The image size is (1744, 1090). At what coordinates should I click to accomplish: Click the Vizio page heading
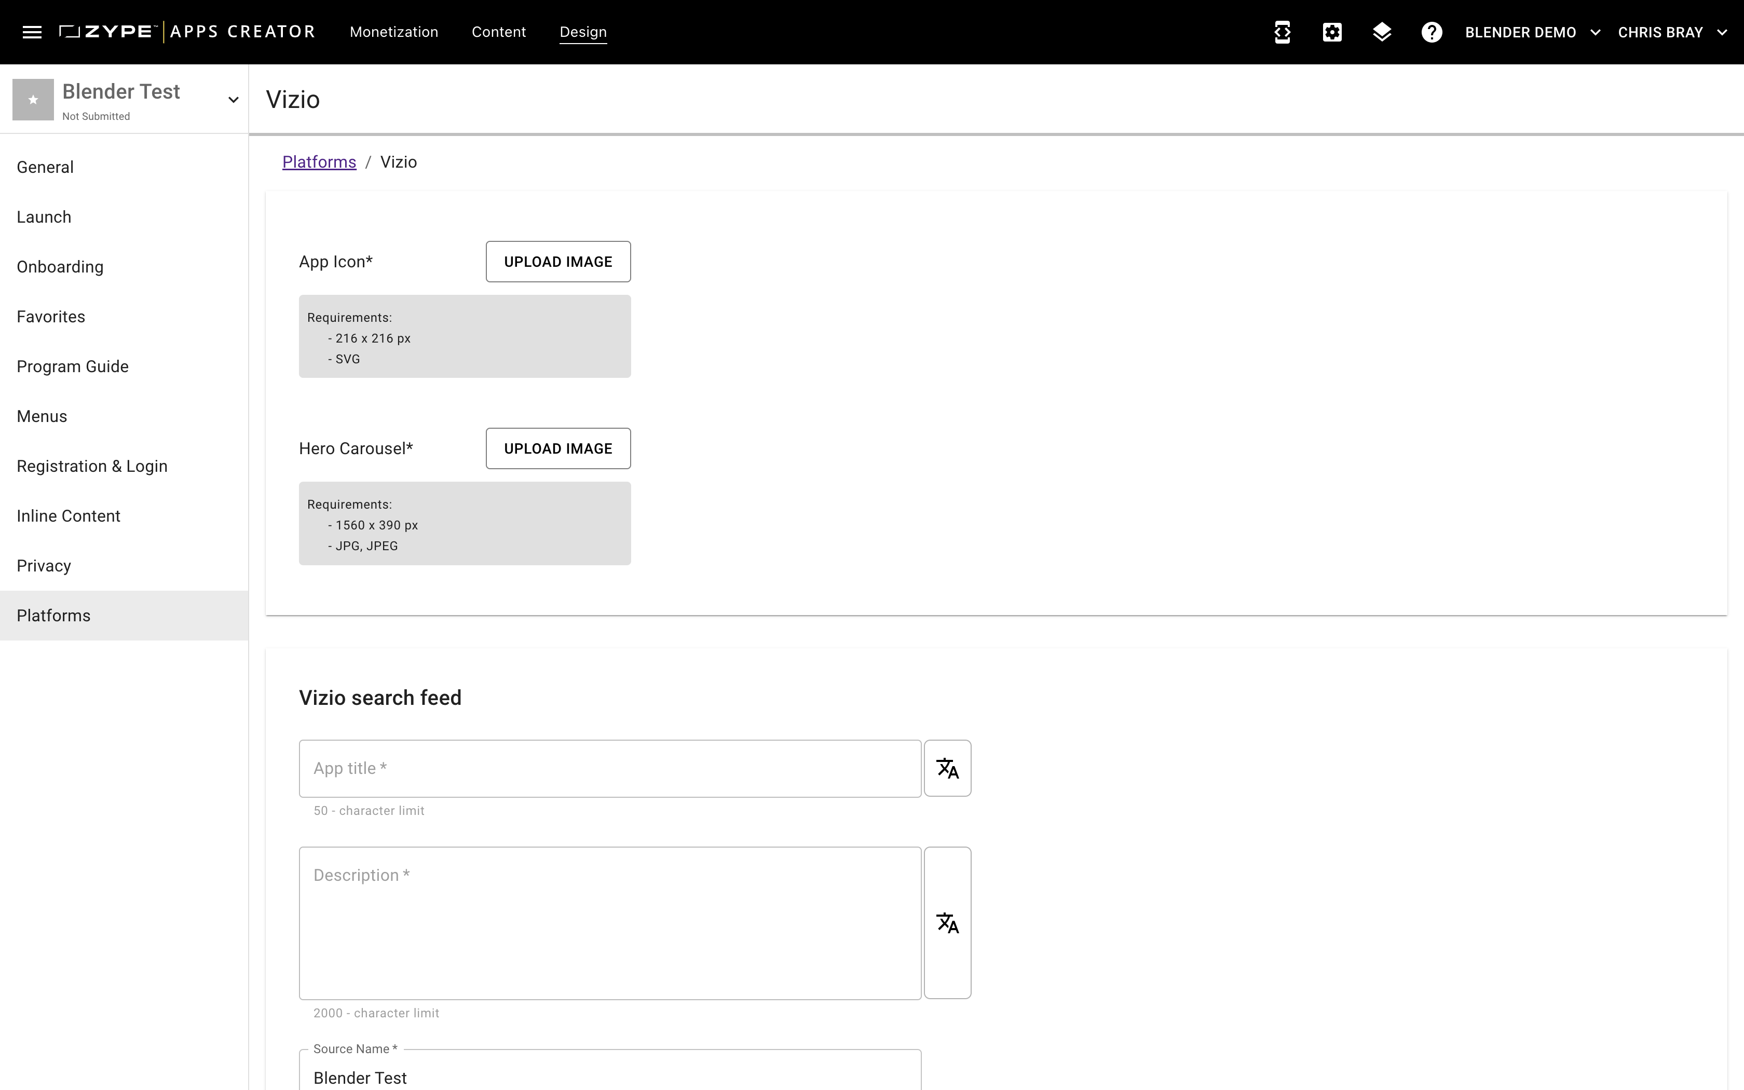293,100
